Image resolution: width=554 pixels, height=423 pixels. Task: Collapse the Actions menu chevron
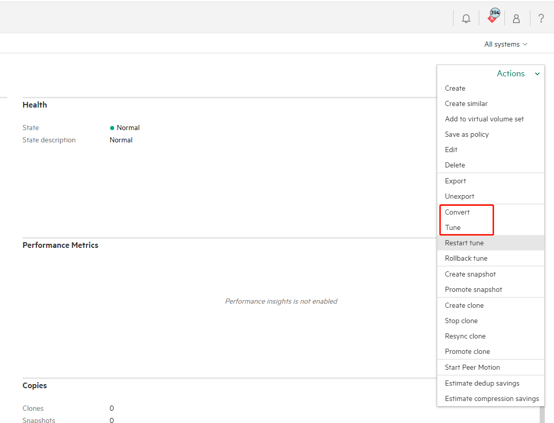[x=537, y=74]
